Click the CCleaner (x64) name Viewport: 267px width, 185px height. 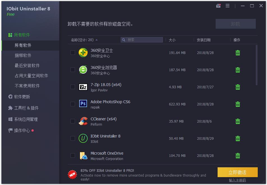click(x=104, y=119)
